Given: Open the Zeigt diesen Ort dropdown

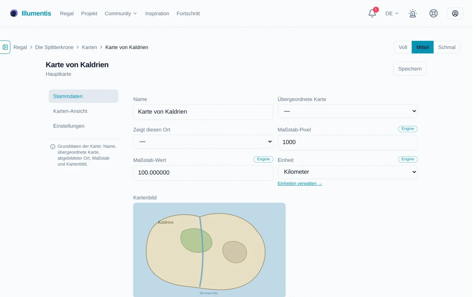Looking at the screenshot, I should coord(203,142).
